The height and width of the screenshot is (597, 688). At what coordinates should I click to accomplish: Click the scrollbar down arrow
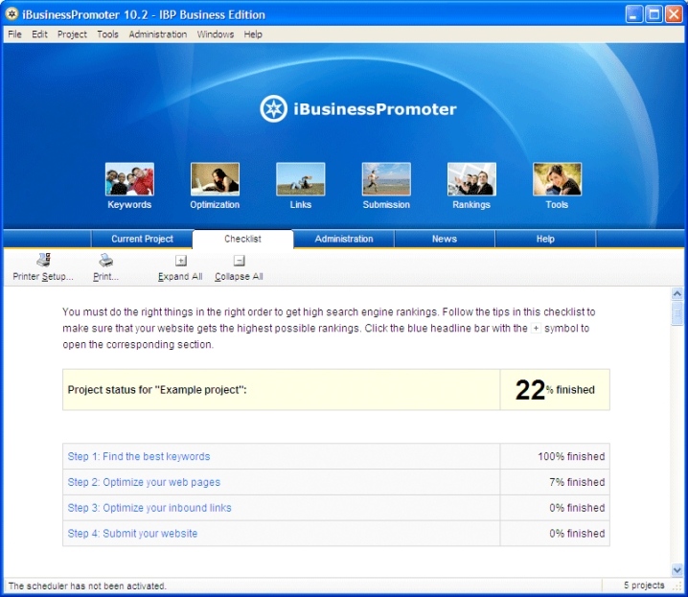click(677, 569)
